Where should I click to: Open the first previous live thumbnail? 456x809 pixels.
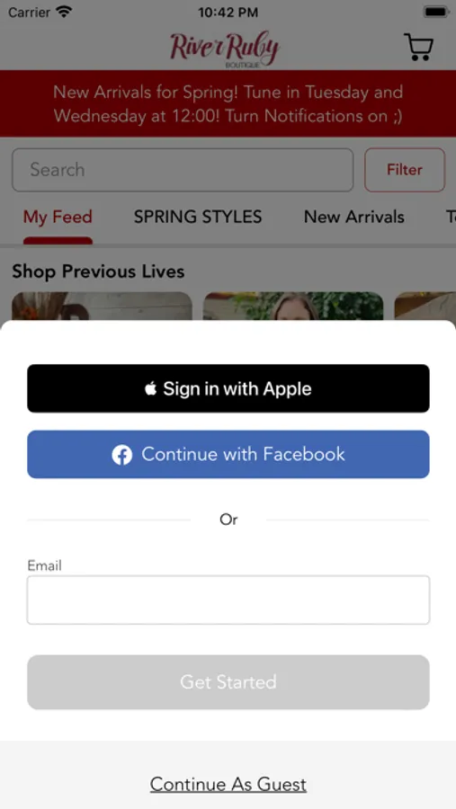(x=103, y=306)
